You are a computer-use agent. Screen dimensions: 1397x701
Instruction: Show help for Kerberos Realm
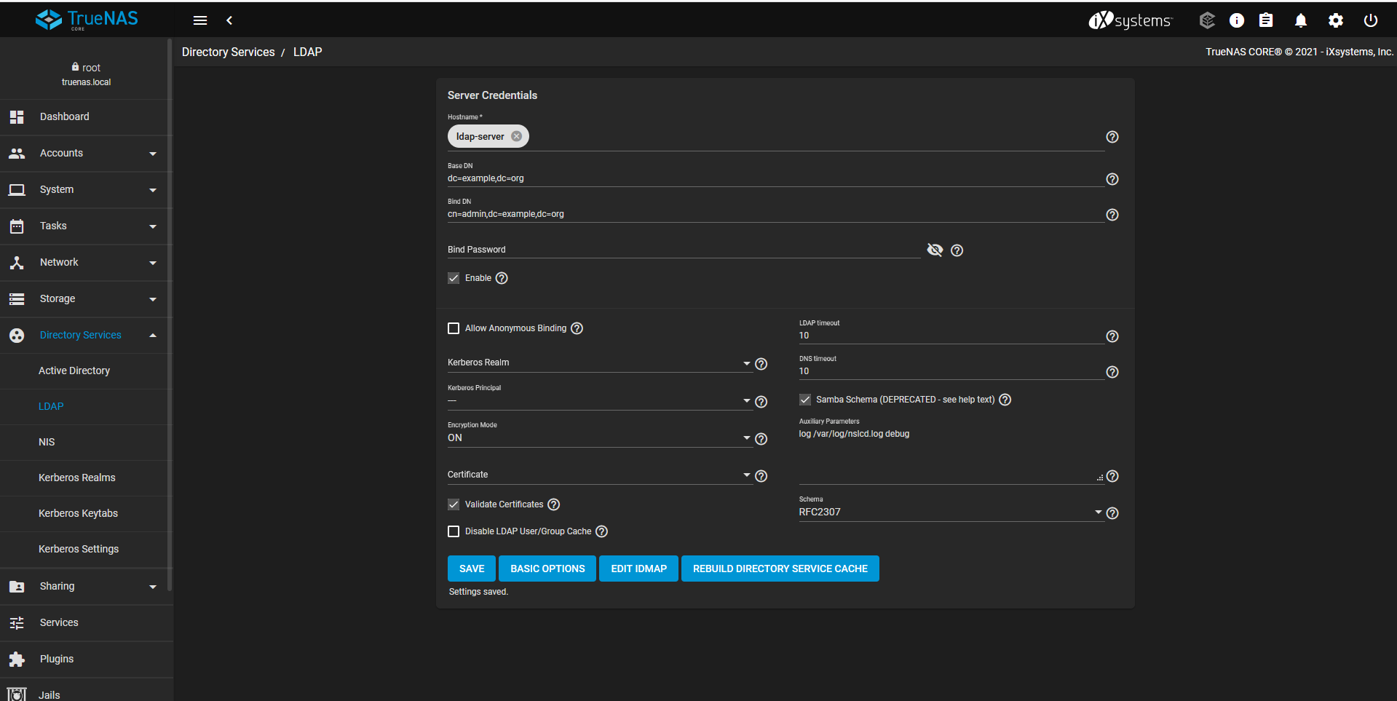pos(761,364)
